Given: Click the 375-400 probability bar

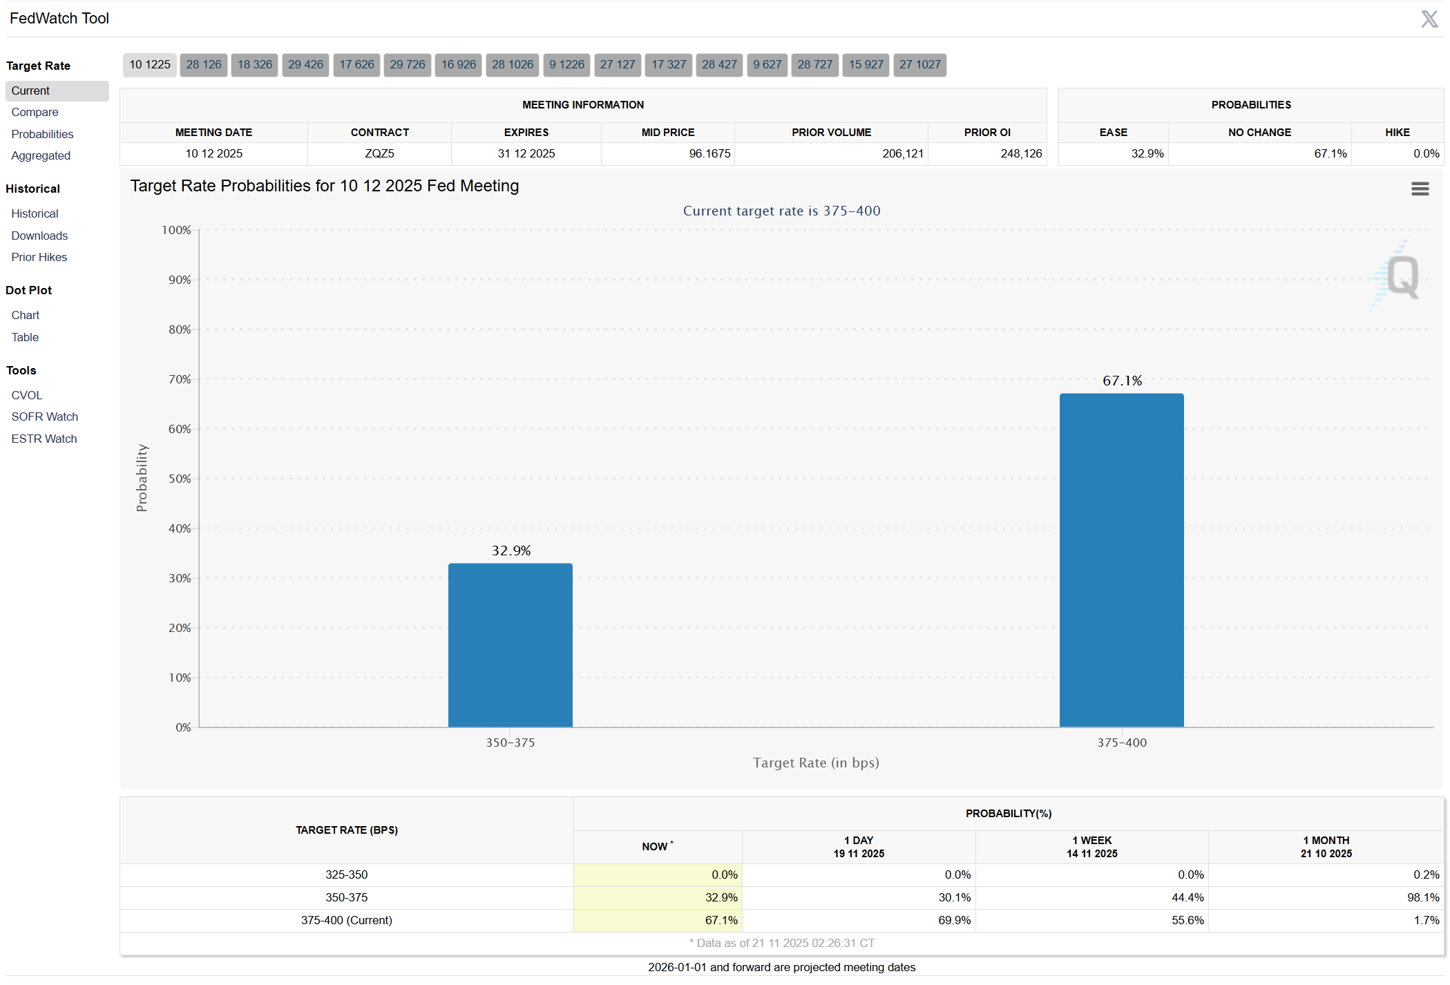Looking at the screenshot, I should tap(1121, 560).
